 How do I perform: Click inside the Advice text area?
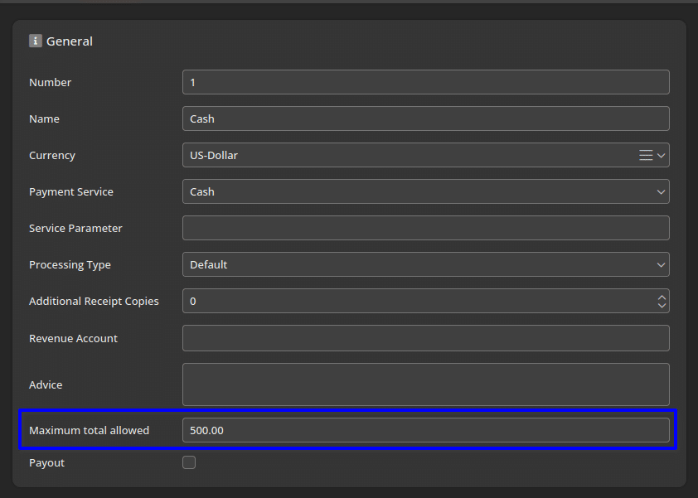click(x=425, y=384)
